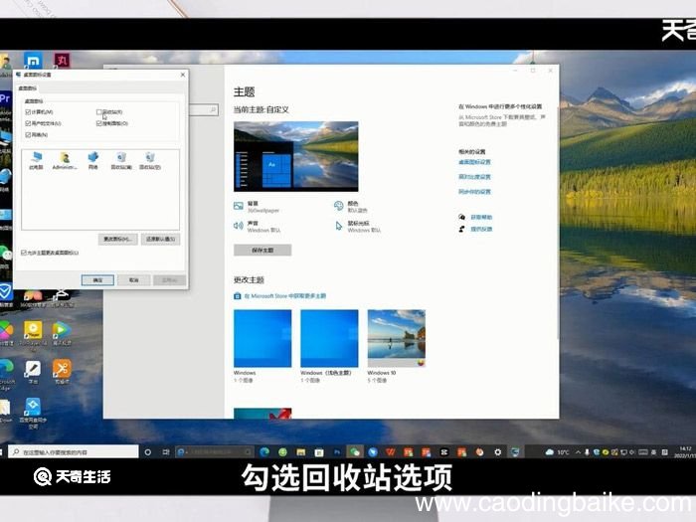Select the 网络 network icon in preview
696x522 pixels.
[92, 160]
